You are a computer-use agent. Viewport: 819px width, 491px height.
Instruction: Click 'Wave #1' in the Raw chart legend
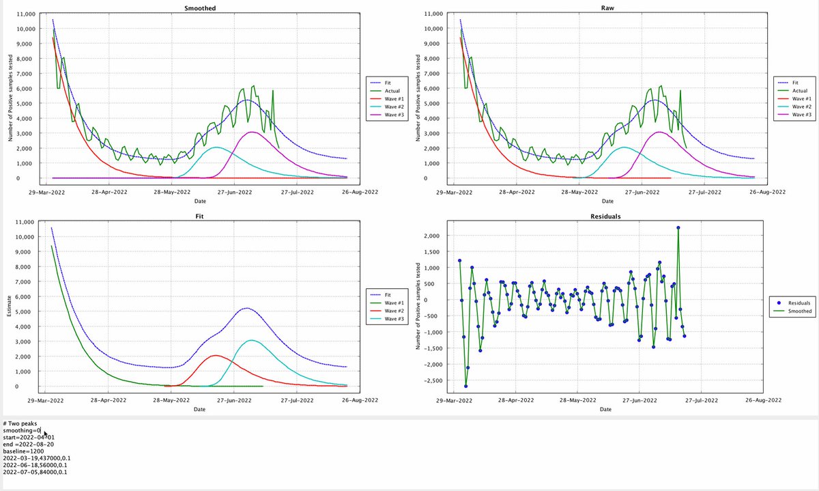pyautogui.click(x=801, y=98)
